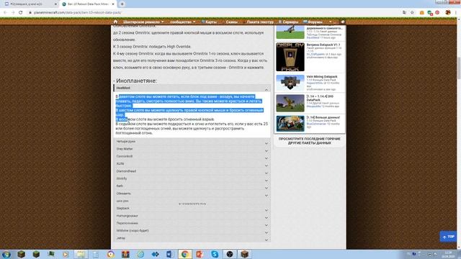Open the Шахтерское ремесло menu
Screen dimensions: 461x259
coord(143,22)
